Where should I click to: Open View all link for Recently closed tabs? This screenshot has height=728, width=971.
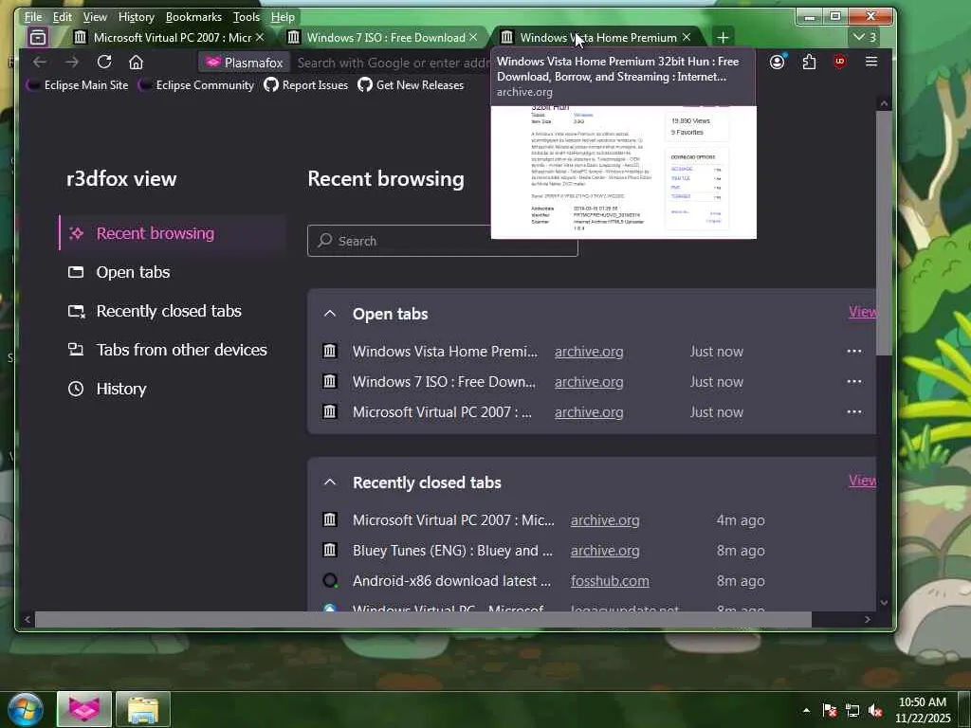(862, 480)
